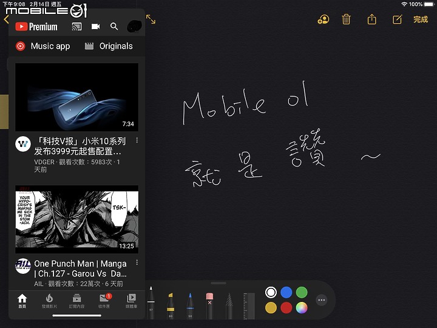Open Music app shortcut
The image size is (437, 328).
(43, 46)
